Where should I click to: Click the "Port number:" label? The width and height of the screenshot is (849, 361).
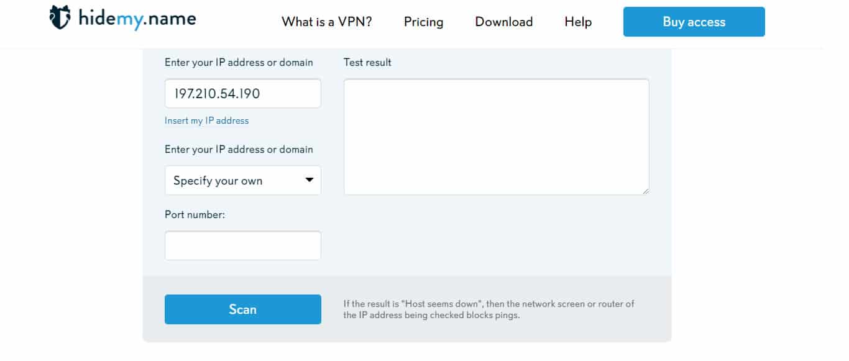click(x=195, y=214)
